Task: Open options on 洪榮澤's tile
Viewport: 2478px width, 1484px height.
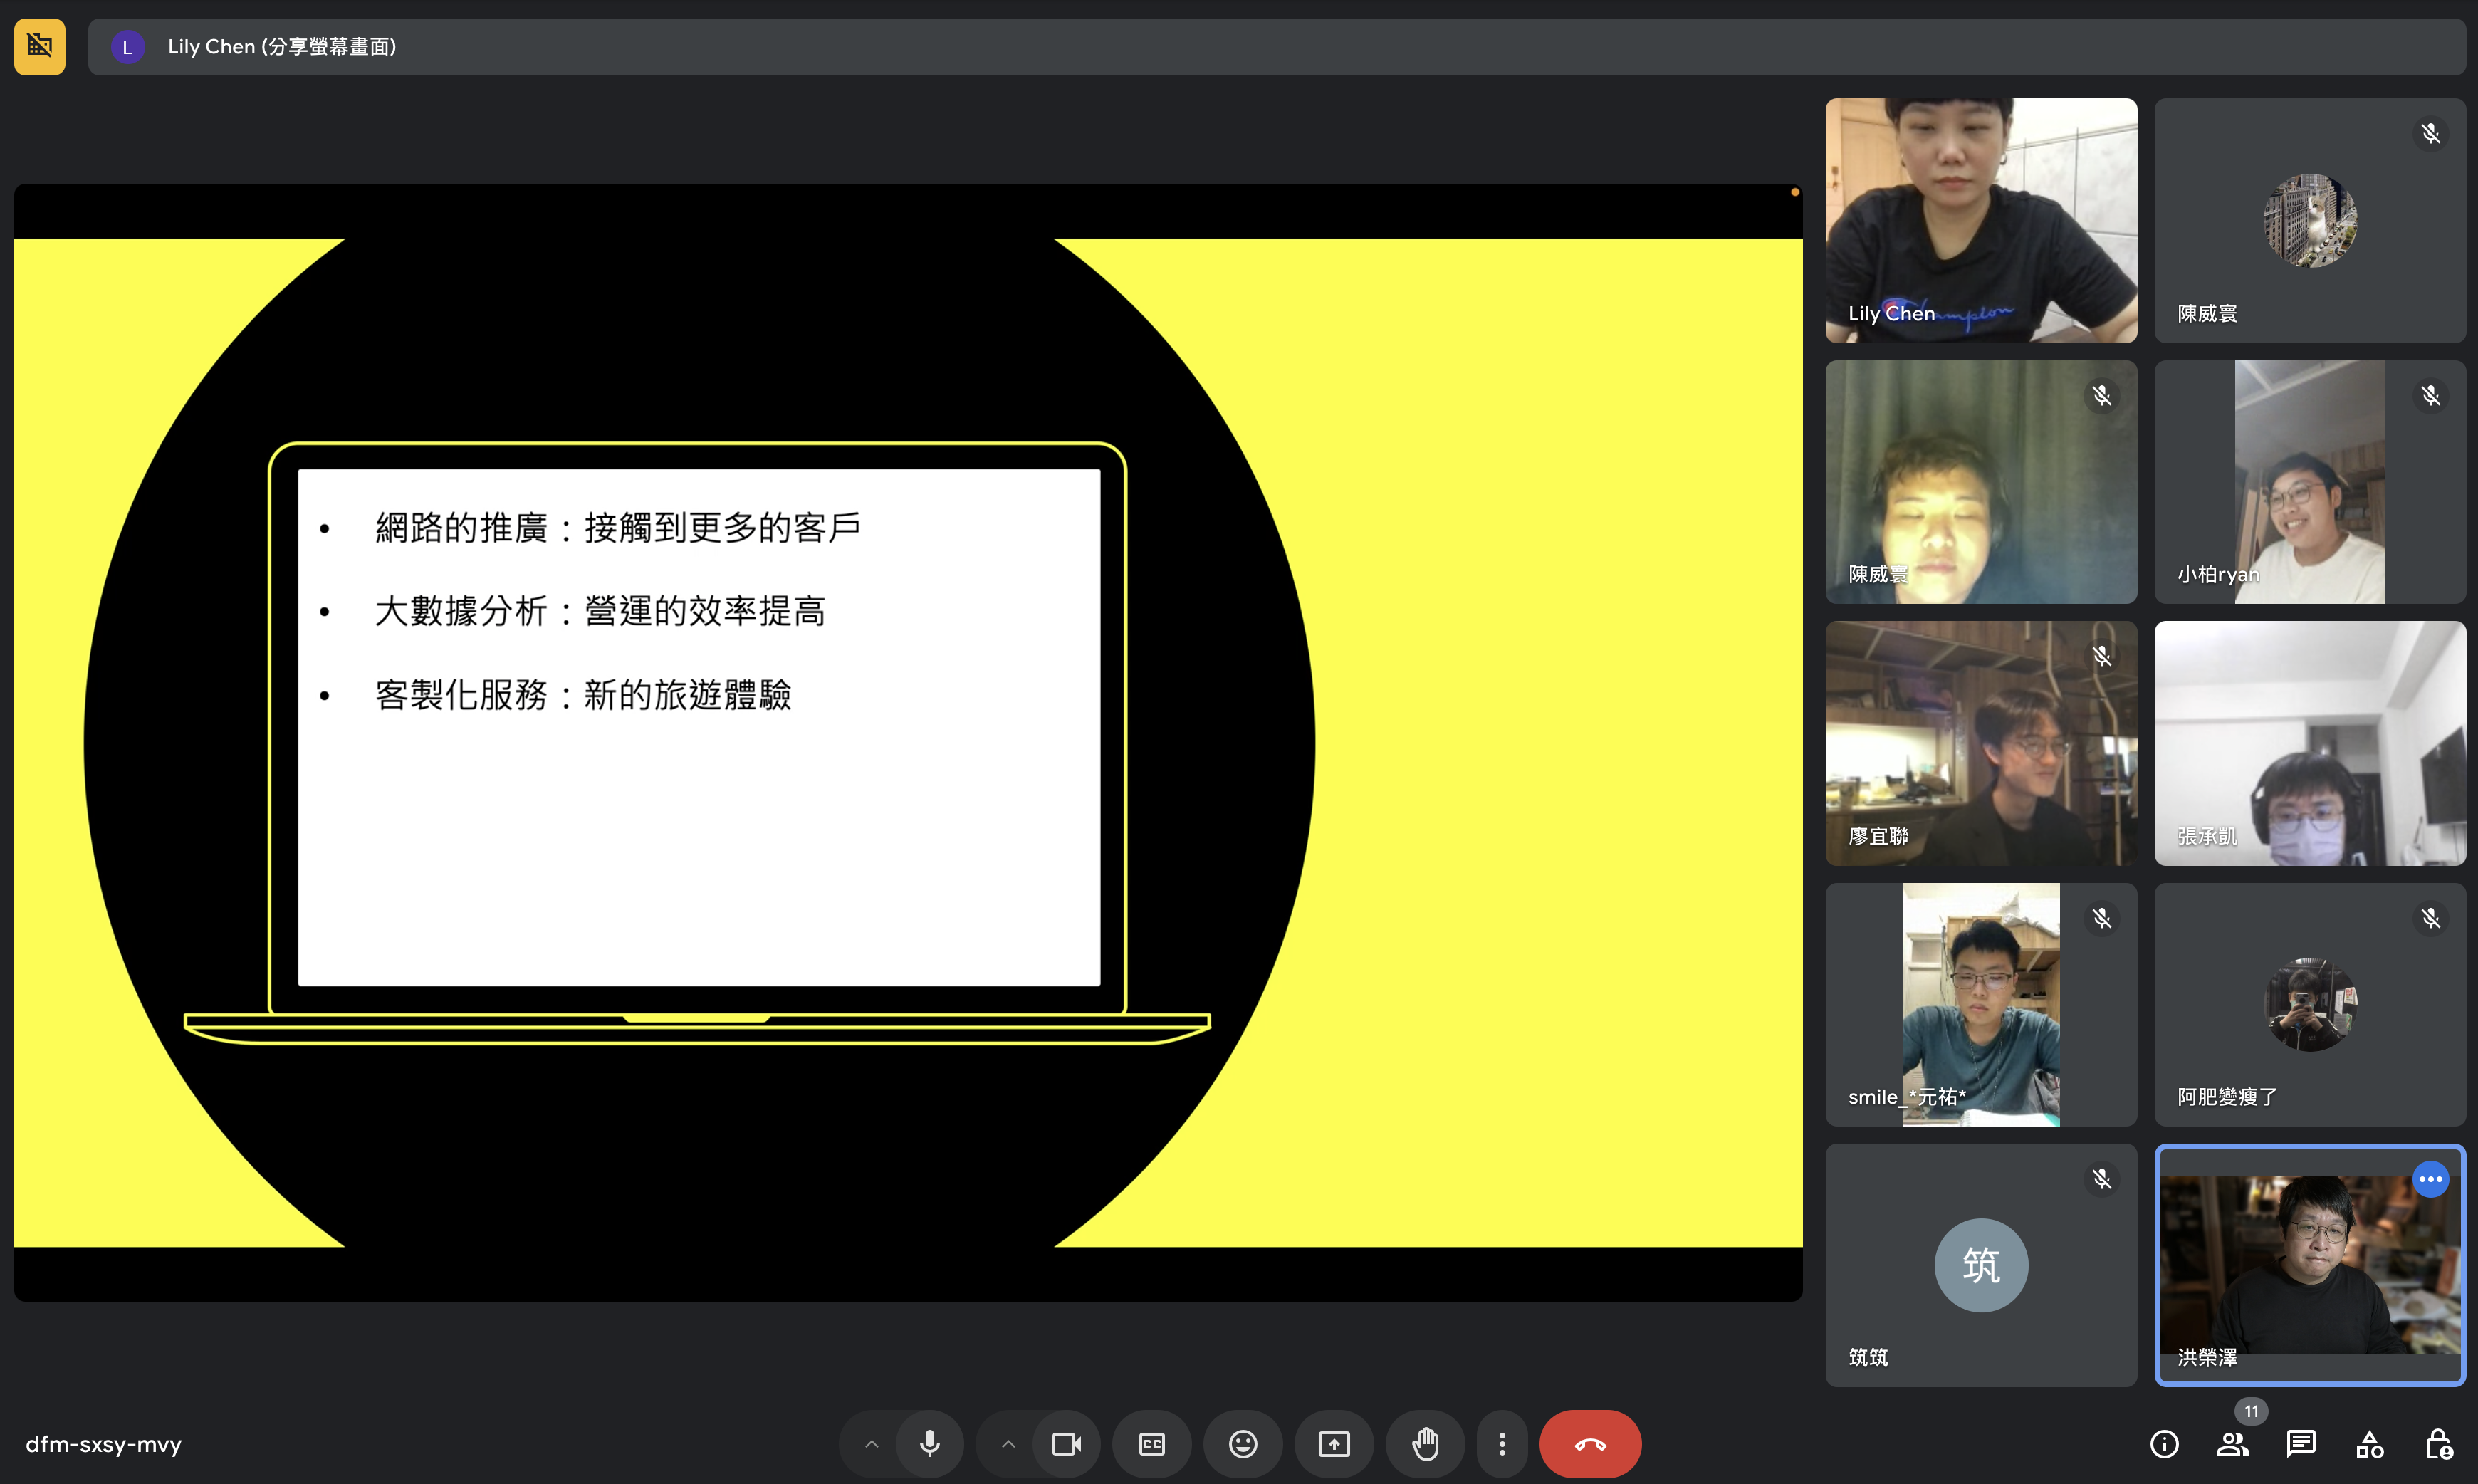Action: click(2430, 1179)
